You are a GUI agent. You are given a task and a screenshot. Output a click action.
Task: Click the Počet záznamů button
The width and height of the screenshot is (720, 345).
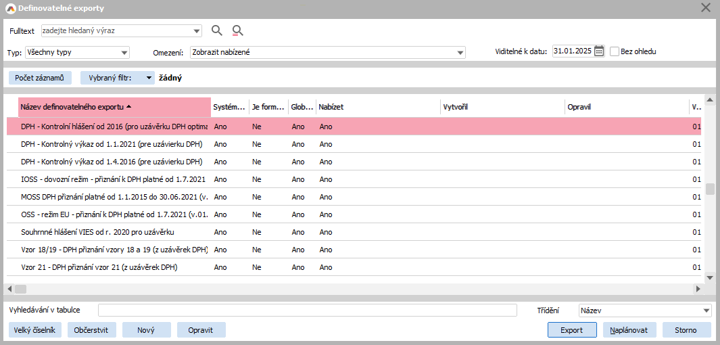click(39, 78)
